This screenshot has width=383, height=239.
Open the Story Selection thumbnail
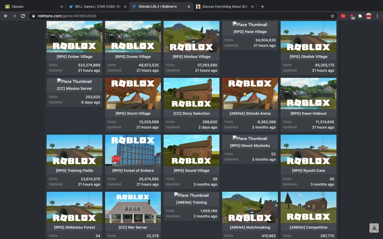(x=191, y=93)
